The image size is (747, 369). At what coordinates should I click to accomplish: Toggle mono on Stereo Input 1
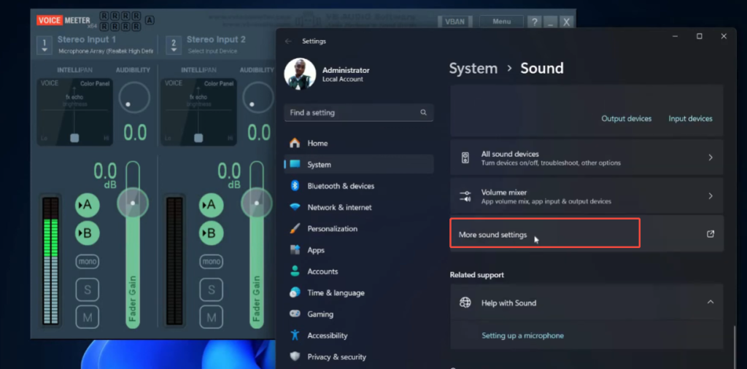click(88, 261)
